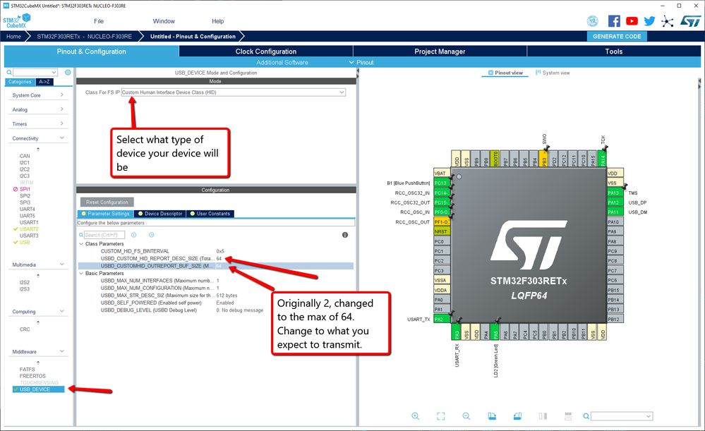Open the ST YouTube channel icon
Screen dimensions: 705x431
tap(632, 20)
